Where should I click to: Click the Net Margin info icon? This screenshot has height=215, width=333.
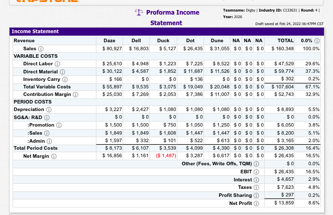pyautogui.click(x=54, y=156)
